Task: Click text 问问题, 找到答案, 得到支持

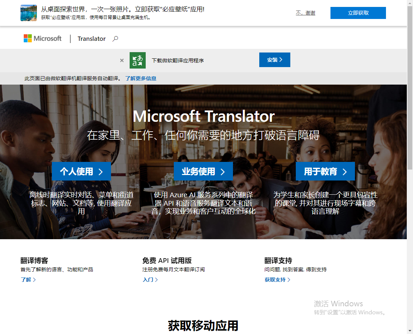Action: pyautogui.click(x=295, y=269)
